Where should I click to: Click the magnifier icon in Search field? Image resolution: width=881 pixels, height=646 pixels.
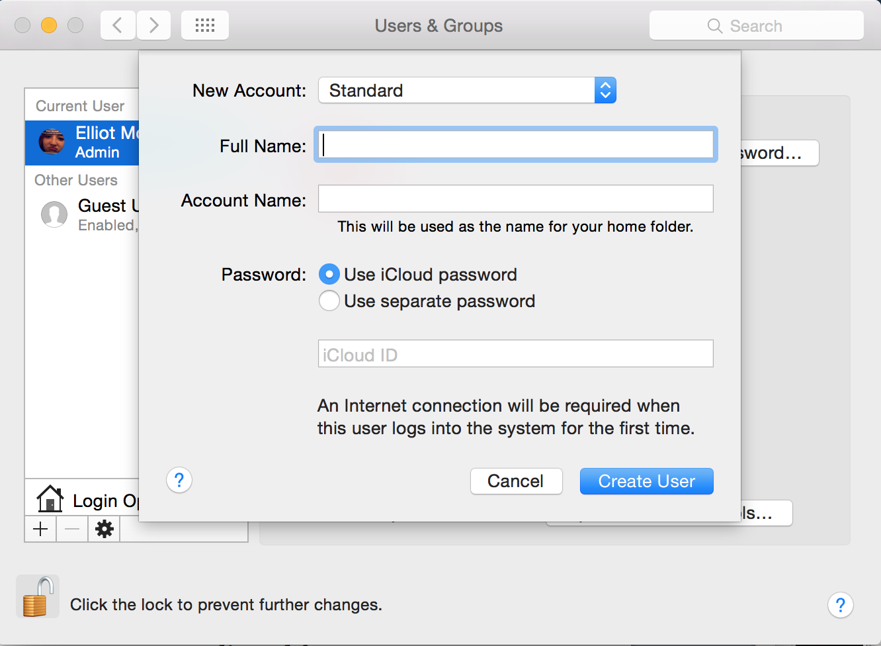714,26
